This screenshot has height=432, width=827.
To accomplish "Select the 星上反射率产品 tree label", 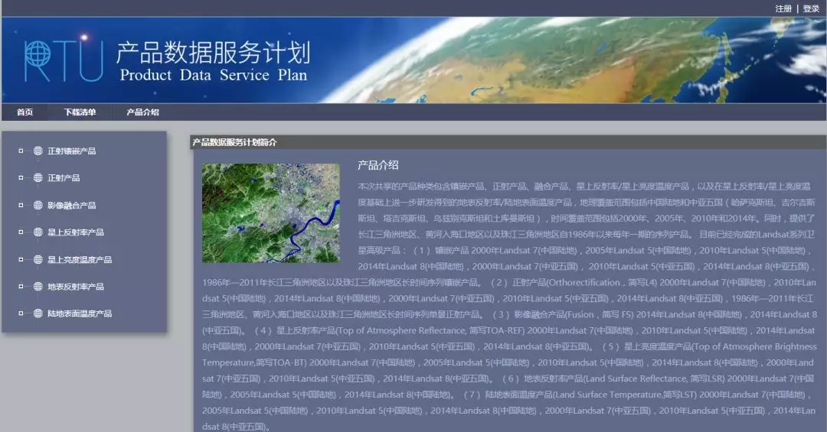I will (x=76, y=232).
